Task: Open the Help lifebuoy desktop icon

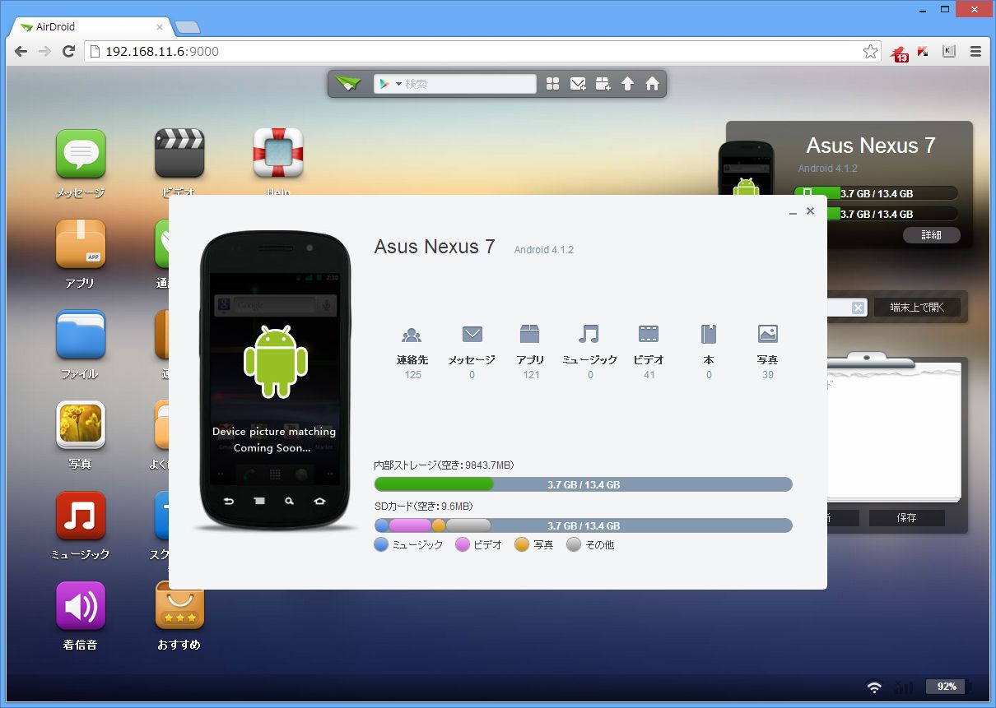Action: [278, 154]
